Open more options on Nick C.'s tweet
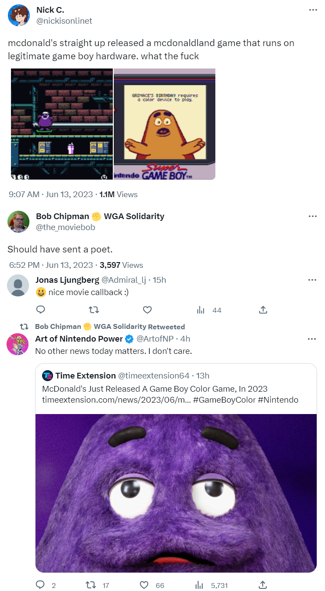The height and width of the screenshot is (591, 325). pyautogui.click(x=312, y=10)
